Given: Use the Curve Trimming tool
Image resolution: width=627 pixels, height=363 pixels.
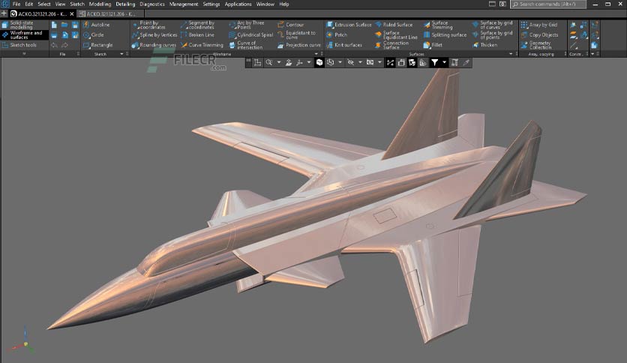Looking at the screenshot, I should tap(202, 45).
